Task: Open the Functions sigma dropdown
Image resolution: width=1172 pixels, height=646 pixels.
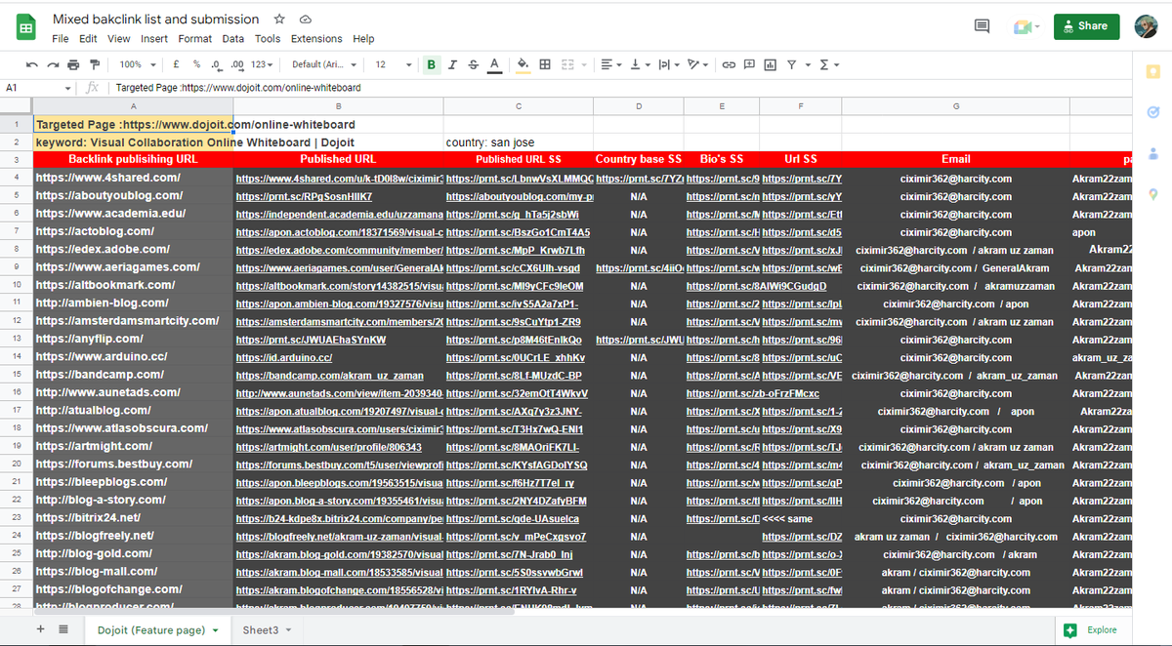Action: [x=828, y=64]
